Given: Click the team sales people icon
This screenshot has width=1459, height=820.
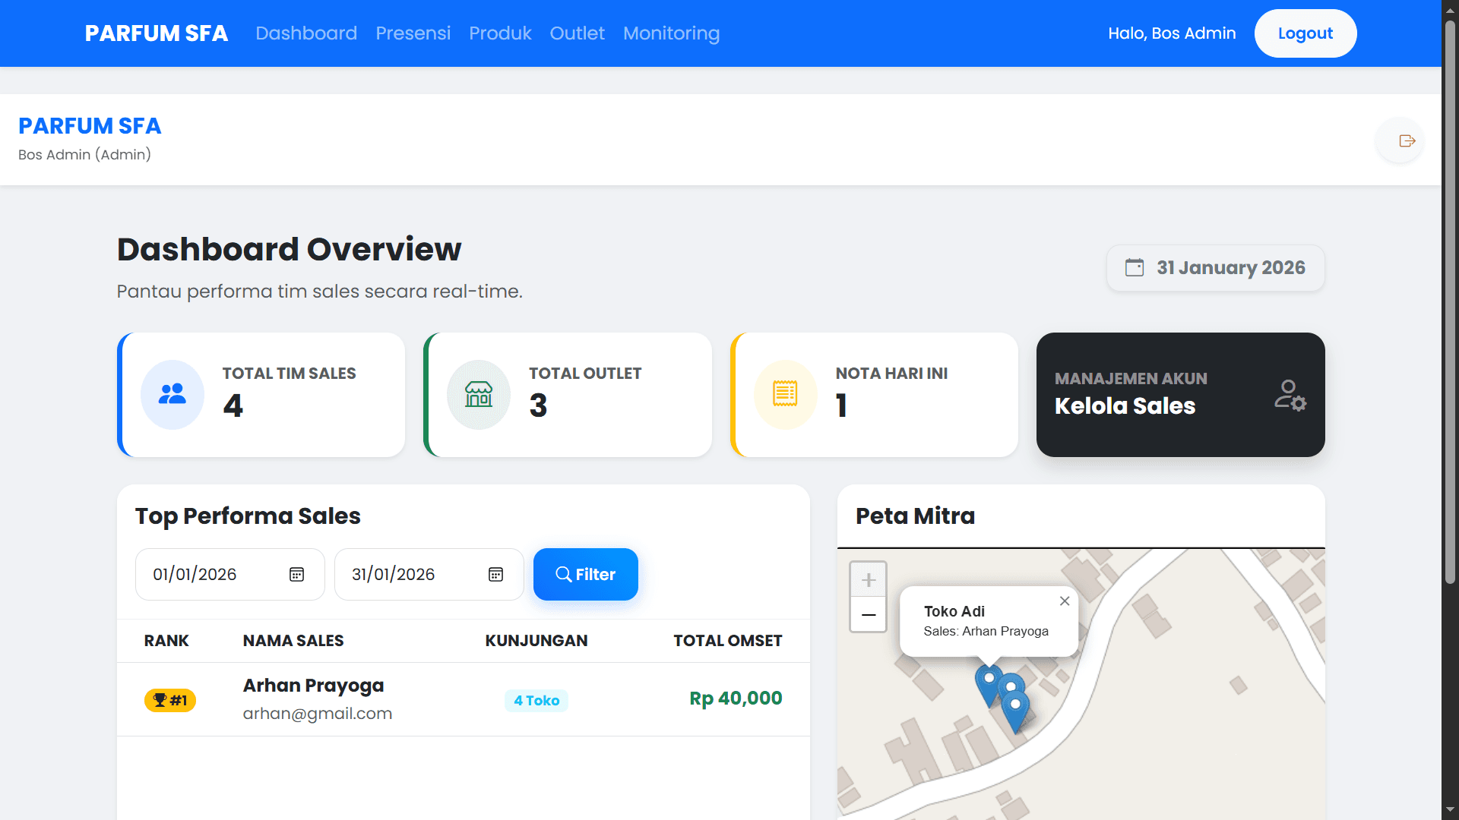Looking at the screenshot, I should click(172, 394).
